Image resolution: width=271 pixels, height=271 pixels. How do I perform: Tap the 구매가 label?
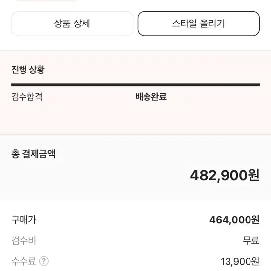tap(23, 220)
